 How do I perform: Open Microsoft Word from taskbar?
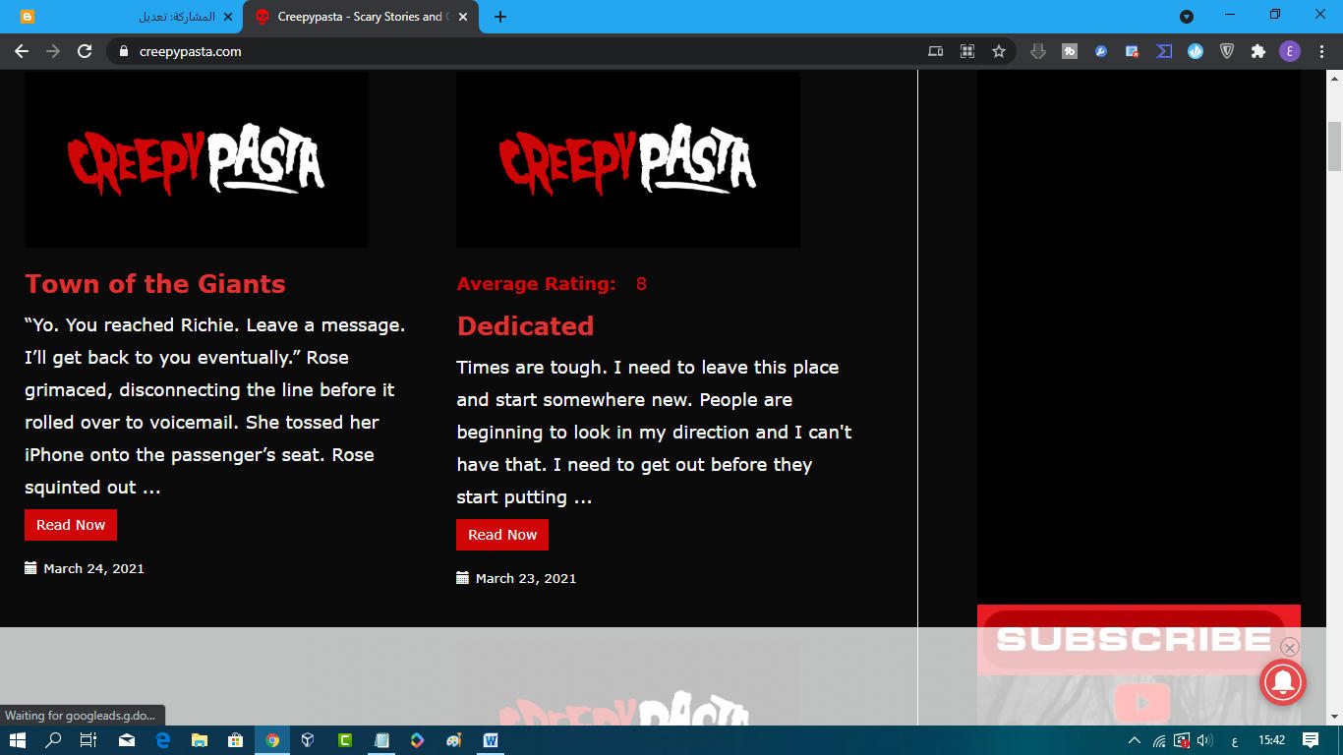491,740
